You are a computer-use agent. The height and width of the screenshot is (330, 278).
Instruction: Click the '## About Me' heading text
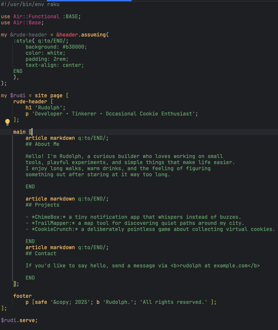(42, 144)
